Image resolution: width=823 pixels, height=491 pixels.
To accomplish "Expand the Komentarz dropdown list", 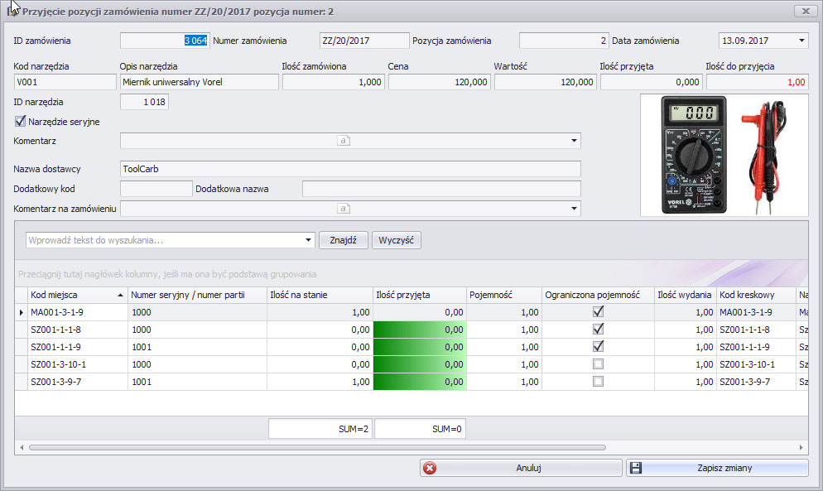I will click(575, 141).
